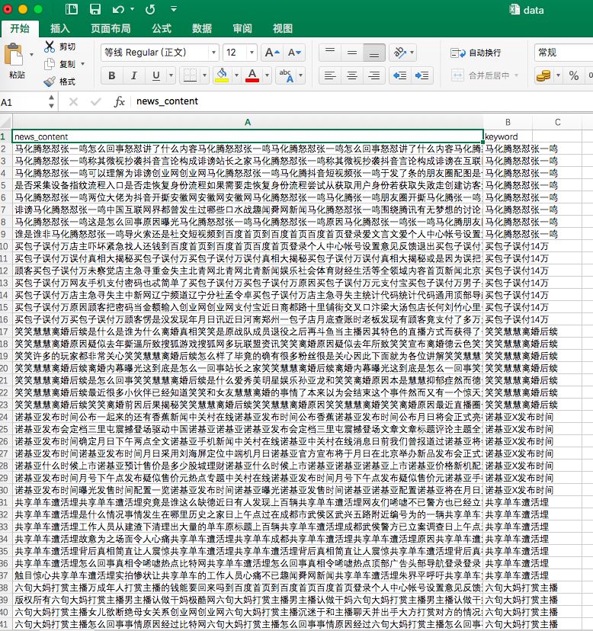
Task: Toggle Align Right horizontal alignment
Action: 374,75
